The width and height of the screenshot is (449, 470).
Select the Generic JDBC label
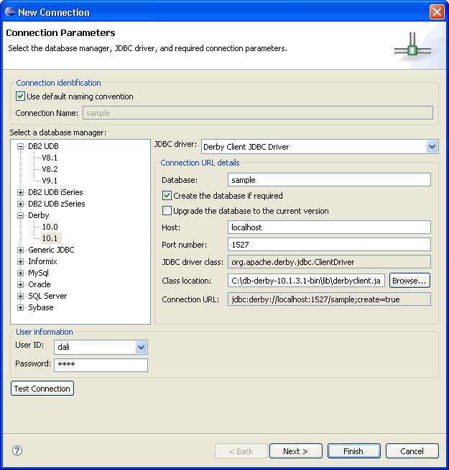51,250
